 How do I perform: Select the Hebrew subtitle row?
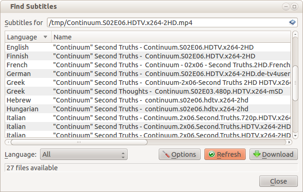pos(140,100)
